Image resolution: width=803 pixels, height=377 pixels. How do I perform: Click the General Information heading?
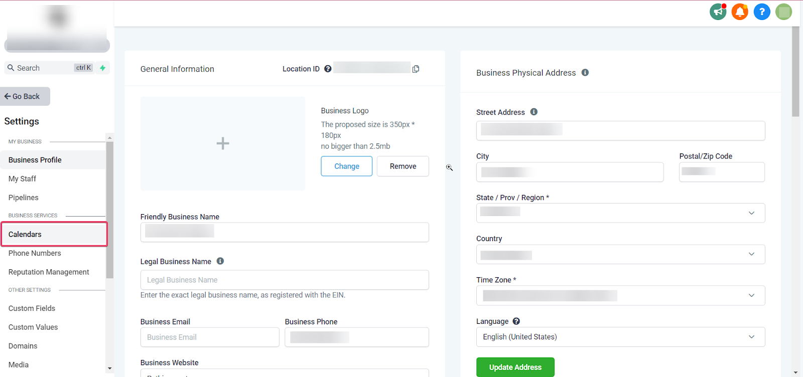pos(177,69)
